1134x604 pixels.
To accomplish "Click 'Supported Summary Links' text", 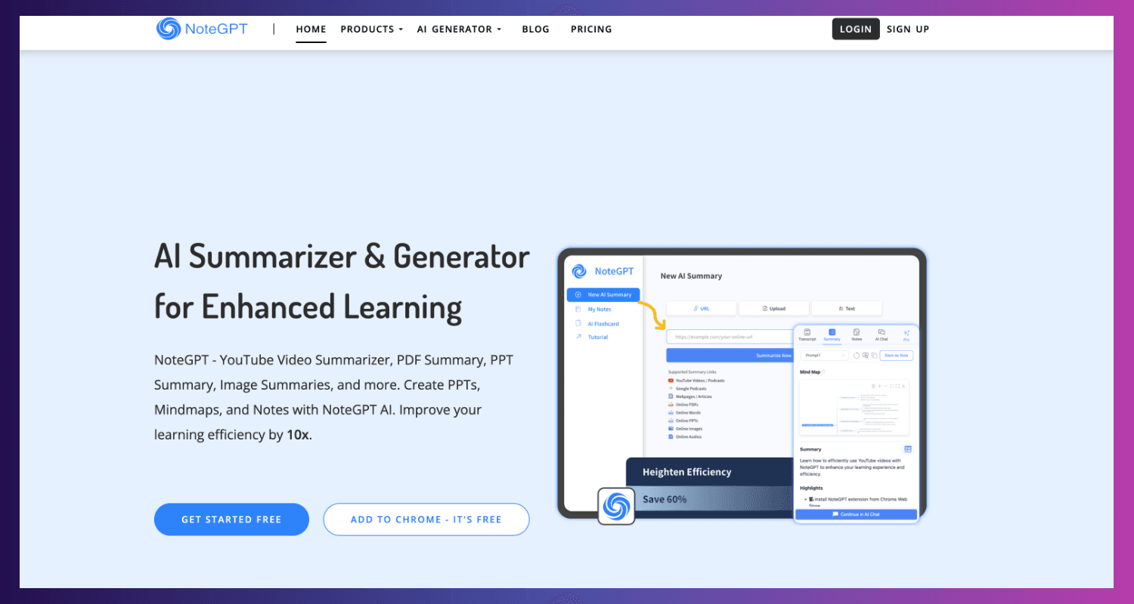I will [692, 372].
